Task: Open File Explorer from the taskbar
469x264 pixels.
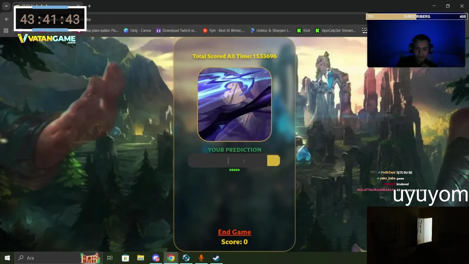Action: click(140, 258)
